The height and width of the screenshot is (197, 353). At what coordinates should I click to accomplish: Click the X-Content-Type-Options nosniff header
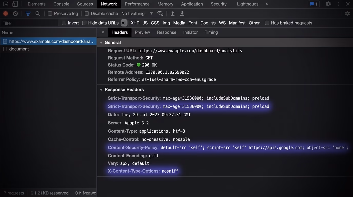143,171
